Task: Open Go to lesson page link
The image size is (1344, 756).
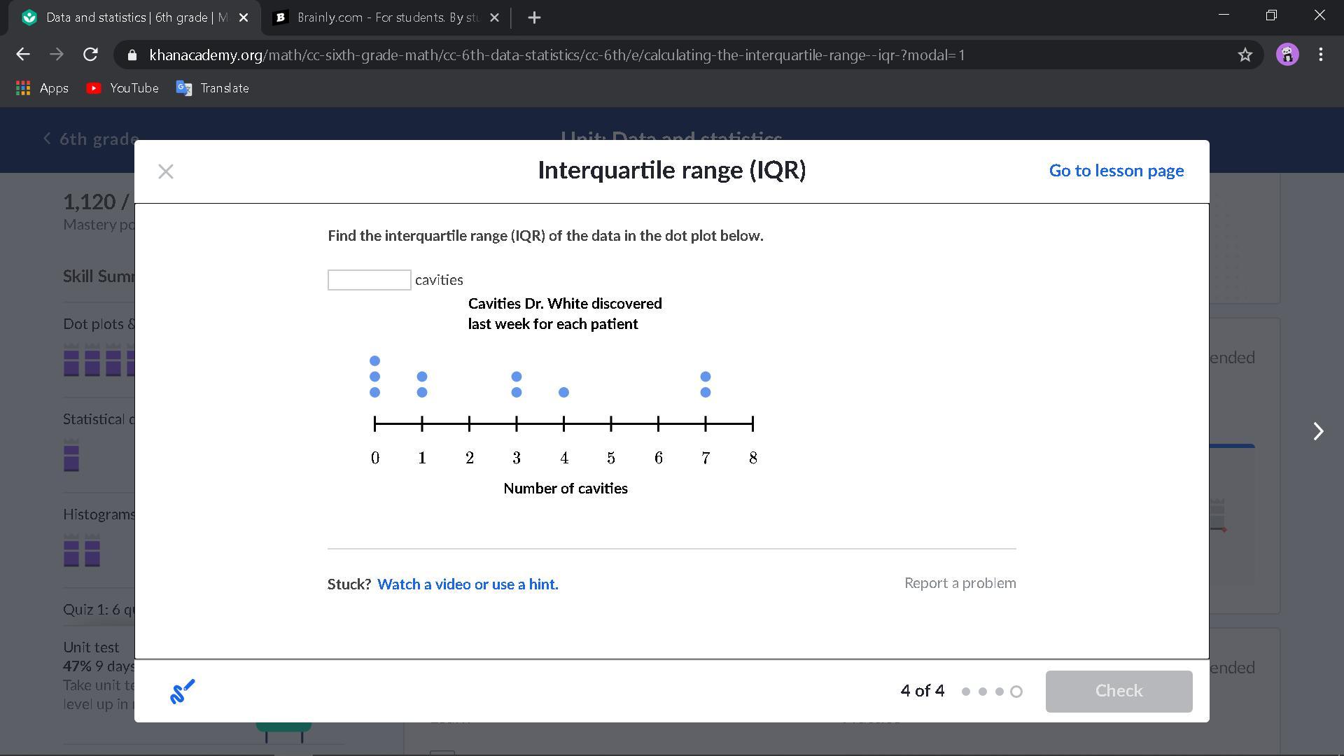Action: coord(1116,171)
